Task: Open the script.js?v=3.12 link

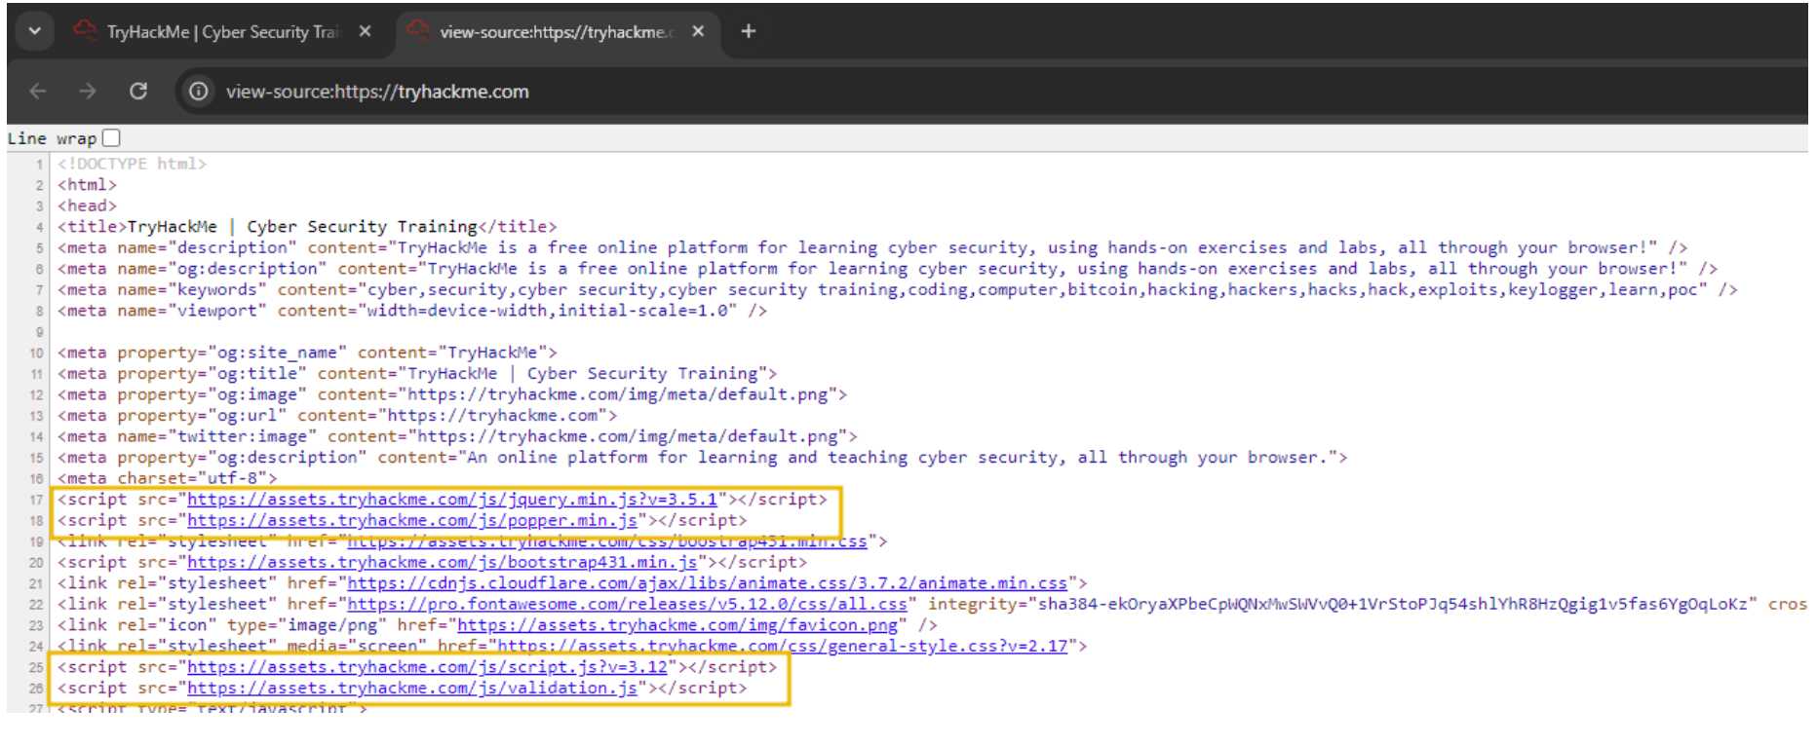Action: (x=428, y=667)
